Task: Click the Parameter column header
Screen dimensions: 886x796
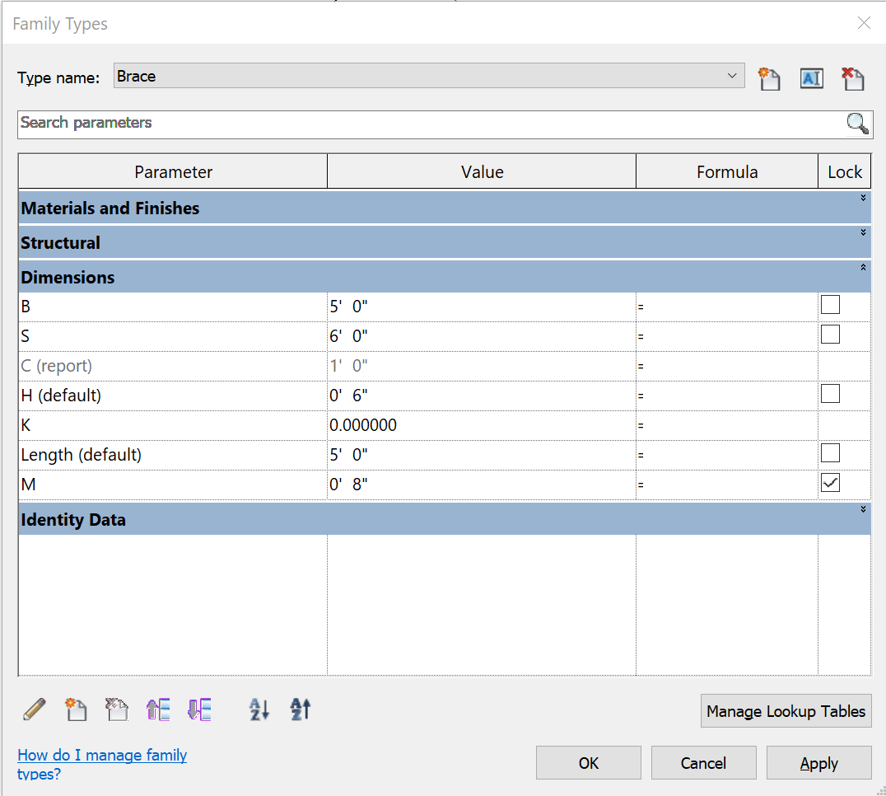Action: (x=173, y=171)
